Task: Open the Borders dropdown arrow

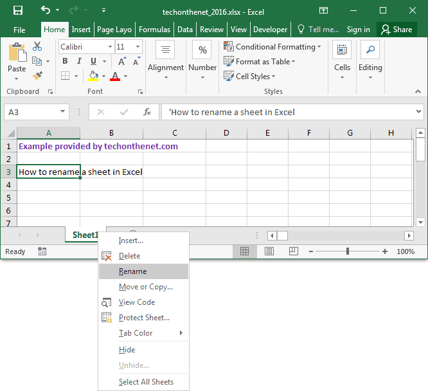Action: [76, 76]
